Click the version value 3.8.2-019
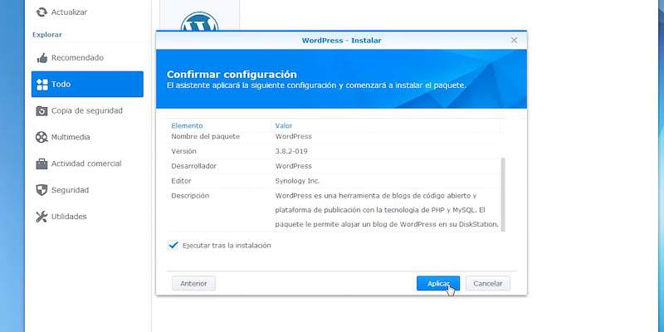664x332 pixels. click(291, 151)
